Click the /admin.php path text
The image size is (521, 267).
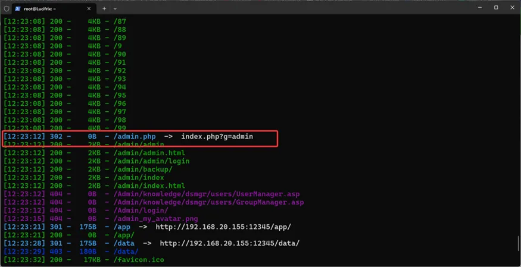135,137
